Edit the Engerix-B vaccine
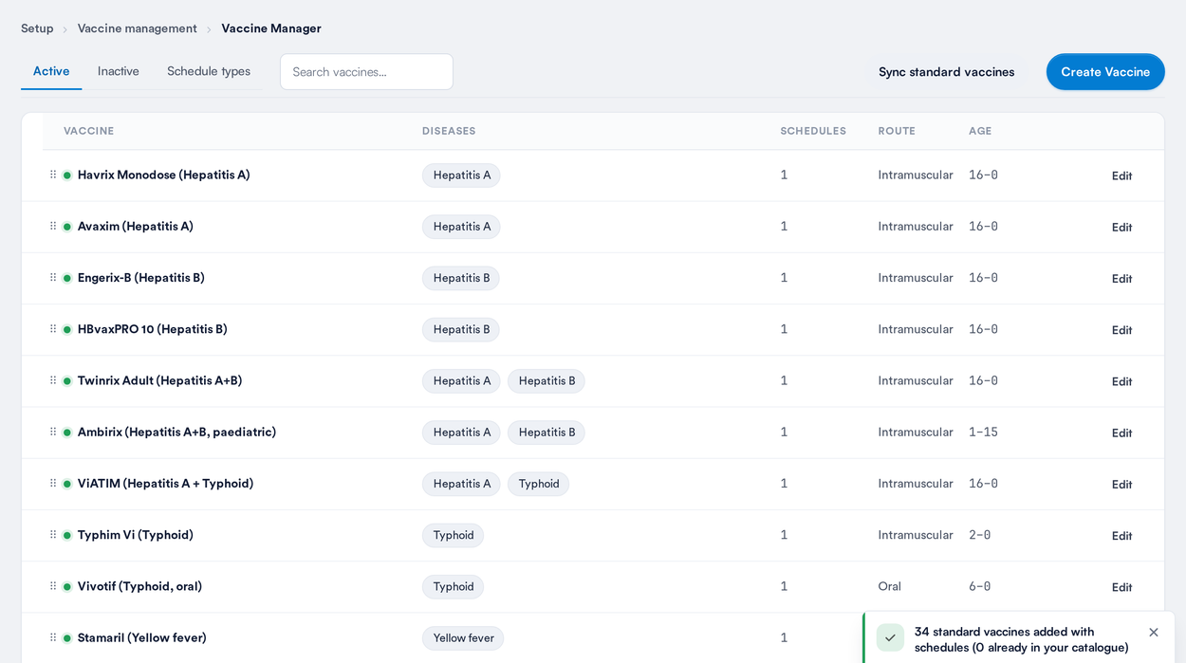 tap(1121, 278)
